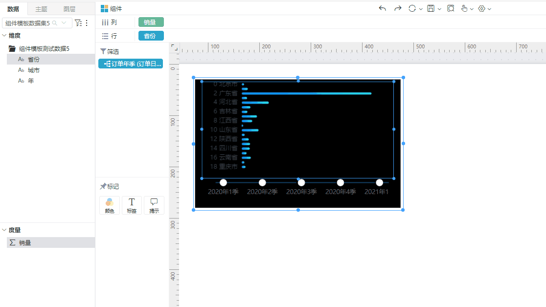This screenshot has height=307, width=546.
Task: Switch to the 主题 tab
Action: [41, 9]
